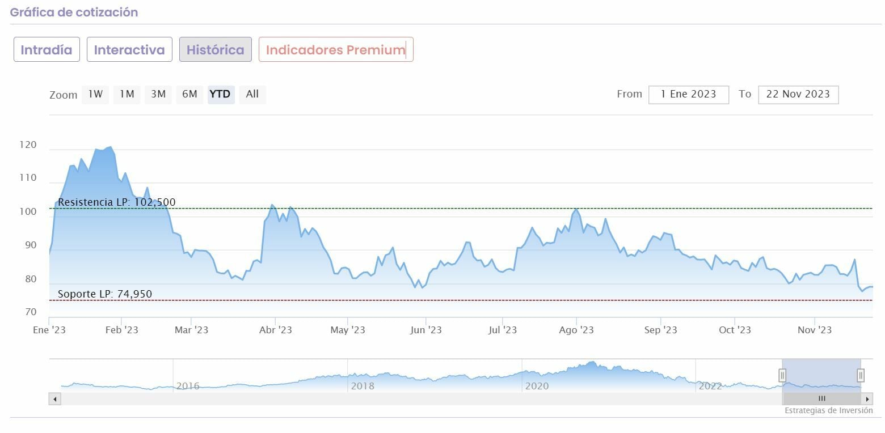Click the navigator scrollbar track near 2016
Viewport: 885px width, 433px height.
click(x=187, y=399)
